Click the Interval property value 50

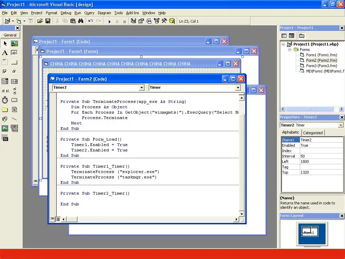click(321, 156)
